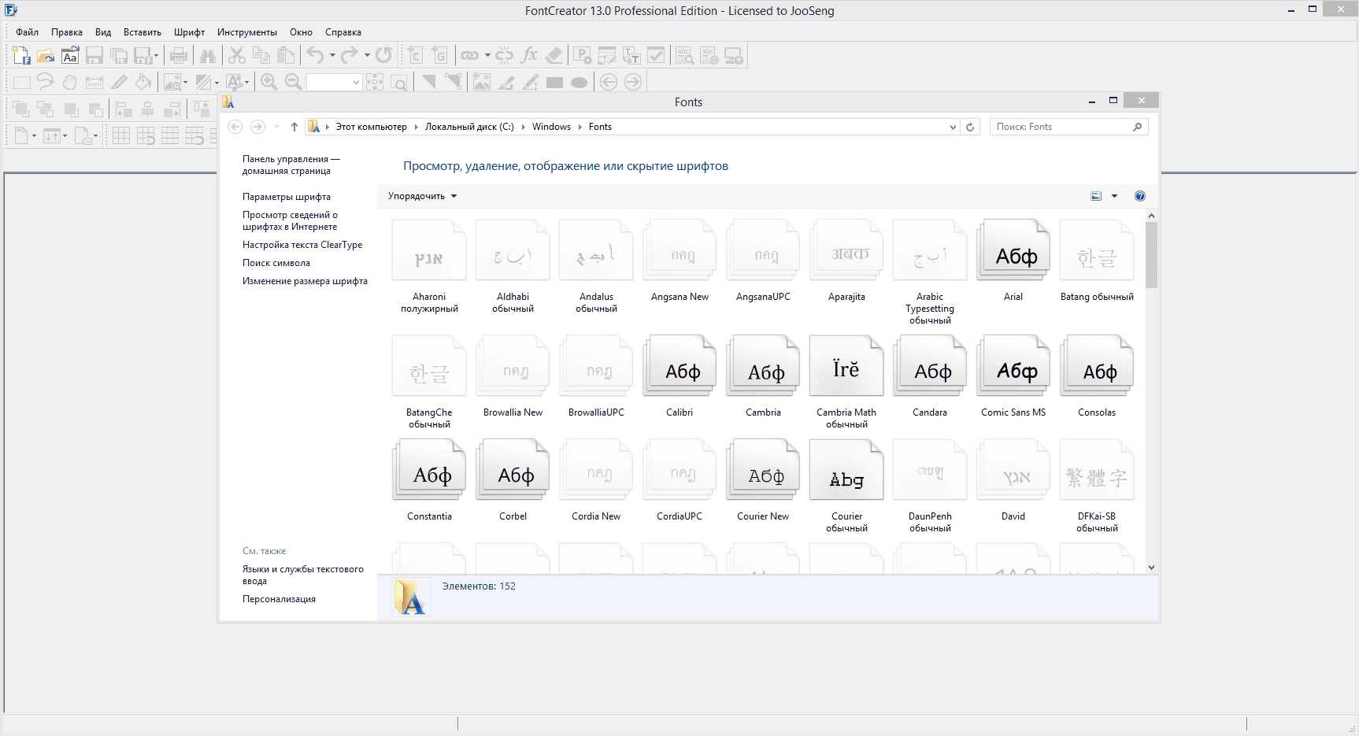Click the clipboard Paste icon
The width and height of the screenshot is (1359, 736).
[286, 55]
